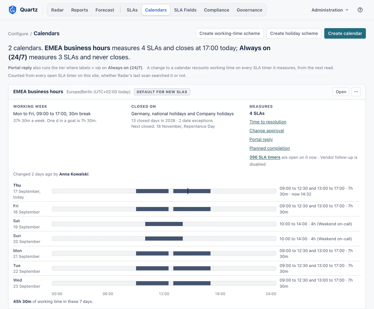Viewport: 374px width, 309px height.
Task: Click 'Germany, national holidays and Company holidays' text
Action: pyautogui.click(x=182, y=114)
